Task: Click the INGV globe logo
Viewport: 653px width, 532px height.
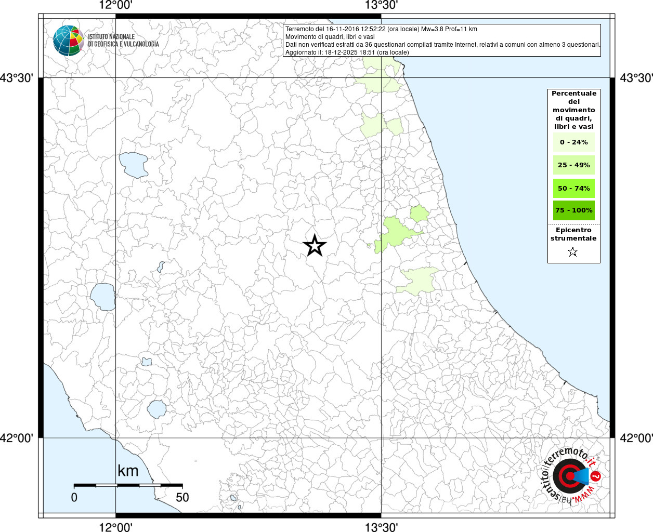Action: [68, 41]
